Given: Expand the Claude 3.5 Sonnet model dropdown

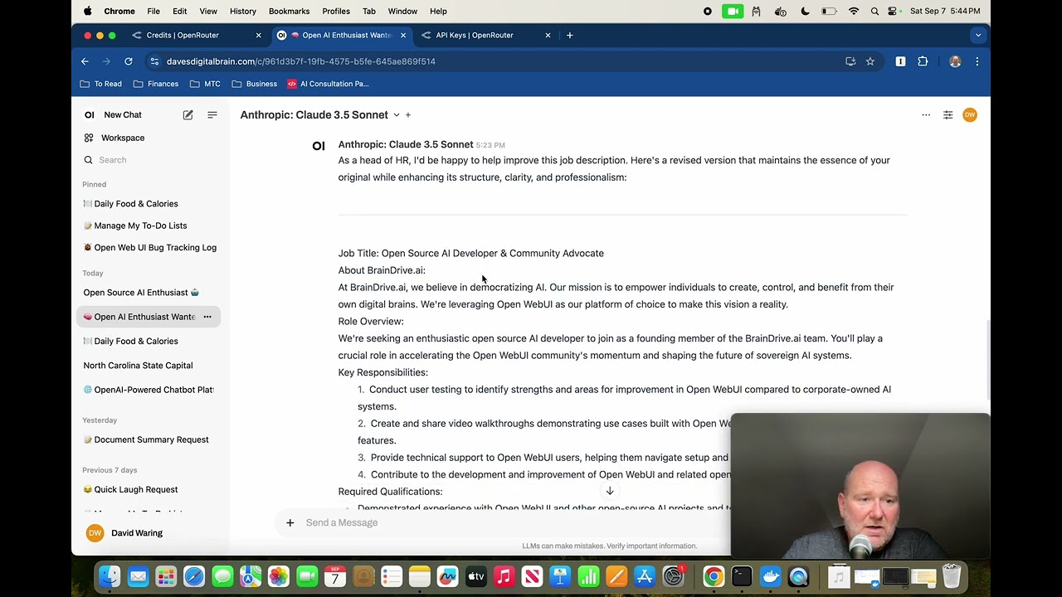Looking at the screenshot, I should coord(397,115).
